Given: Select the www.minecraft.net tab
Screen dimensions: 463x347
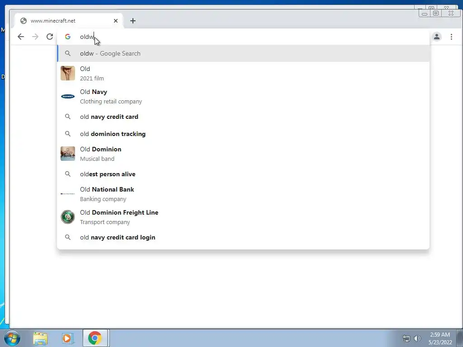Looking at the screenshot, I should [69, 21].
